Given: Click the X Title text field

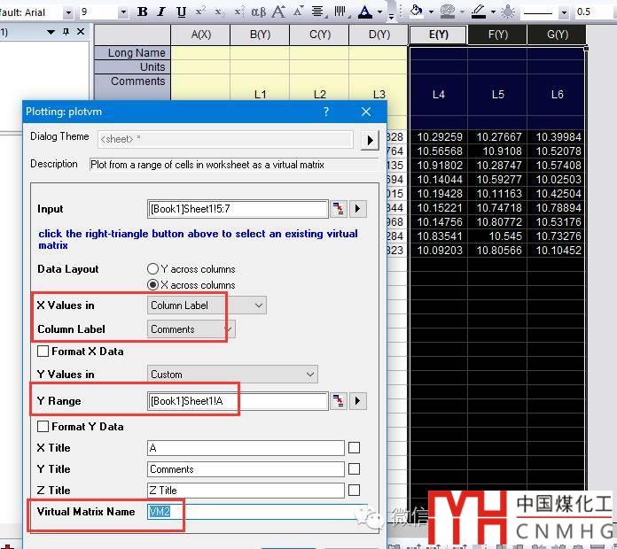Looking at the screenshot, I should pos(246,447).
